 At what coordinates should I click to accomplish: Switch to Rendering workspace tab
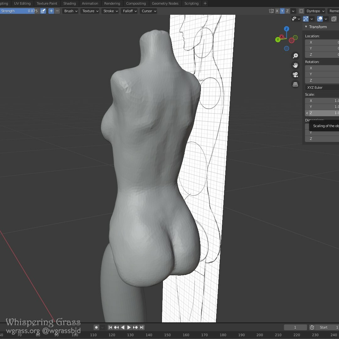coord(112,3)
